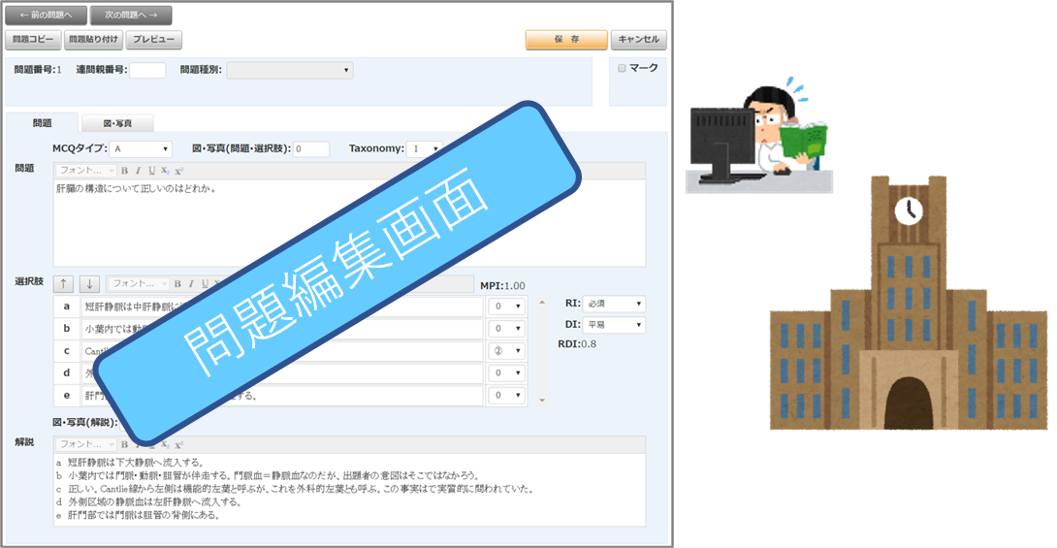Click superscript icon in 解説 editor toolbar
The width and height of the screenshot is (1057, 548).
(x=178, y=443)
